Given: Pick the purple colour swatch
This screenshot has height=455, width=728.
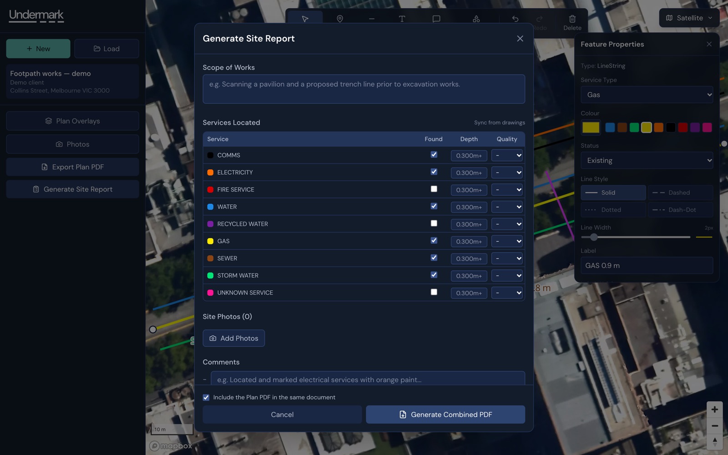Looking at the screenshot, I should click(x=695, y=127).
